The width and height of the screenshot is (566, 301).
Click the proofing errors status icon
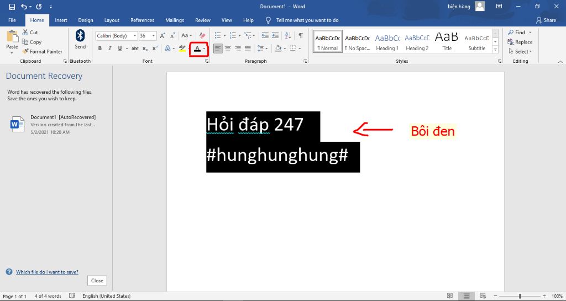tap(72, 296)
